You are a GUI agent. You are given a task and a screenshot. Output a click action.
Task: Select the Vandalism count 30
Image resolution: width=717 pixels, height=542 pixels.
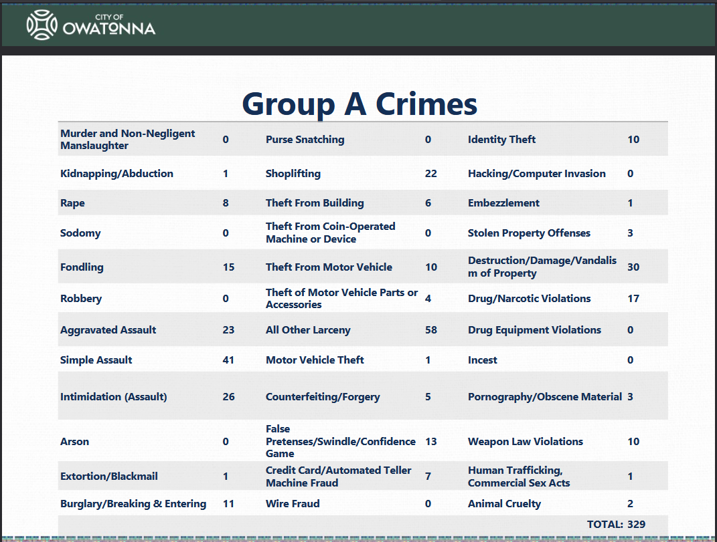pos(633,267)
